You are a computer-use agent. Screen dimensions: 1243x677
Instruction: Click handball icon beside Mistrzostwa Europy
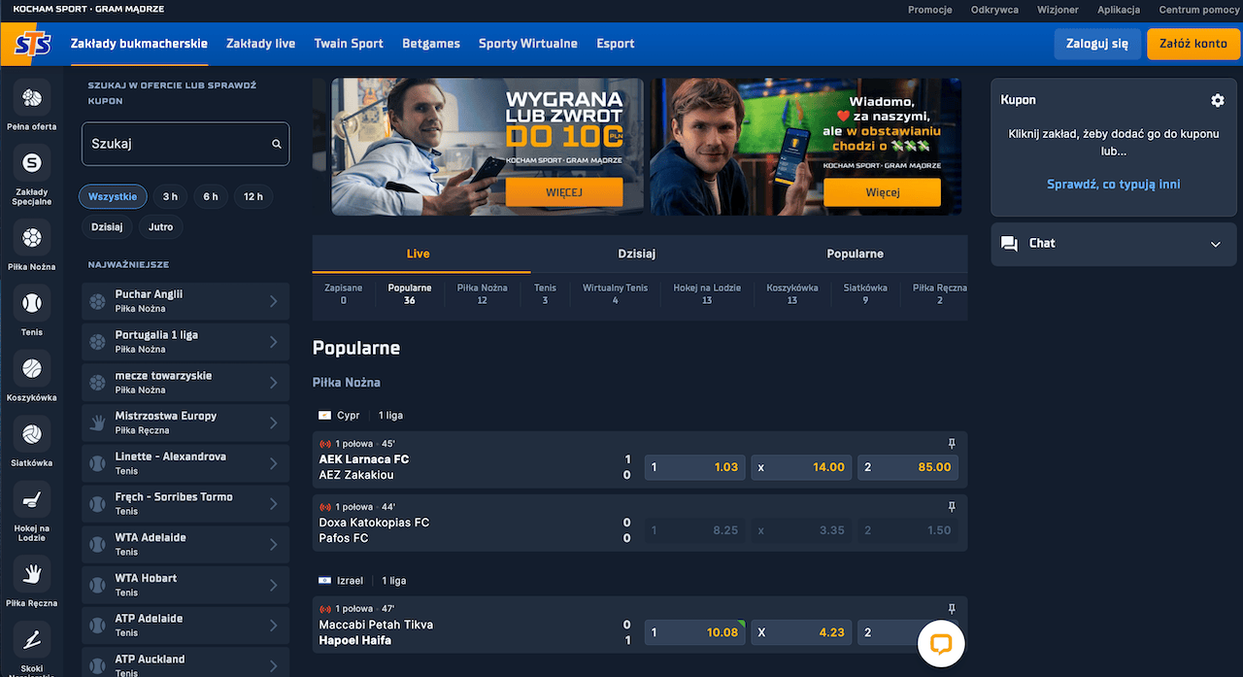coord(97,423)
